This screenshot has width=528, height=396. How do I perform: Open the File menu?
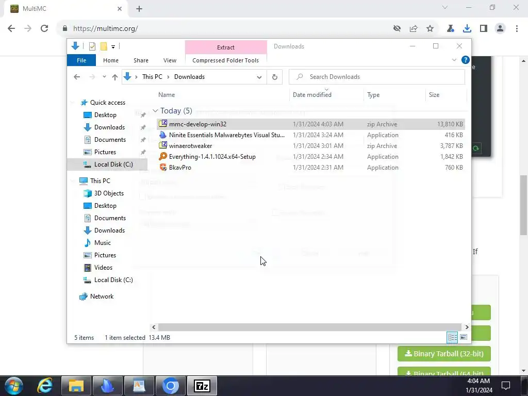coord(81,60)
